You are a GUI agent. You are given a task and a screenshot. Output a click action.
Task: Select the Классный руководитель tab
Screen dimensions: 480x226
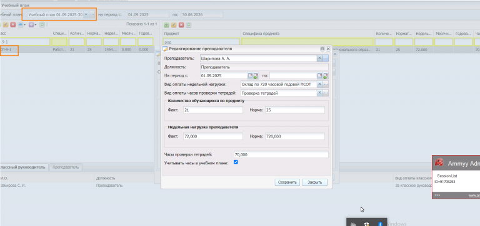click(x=23, y=167)
